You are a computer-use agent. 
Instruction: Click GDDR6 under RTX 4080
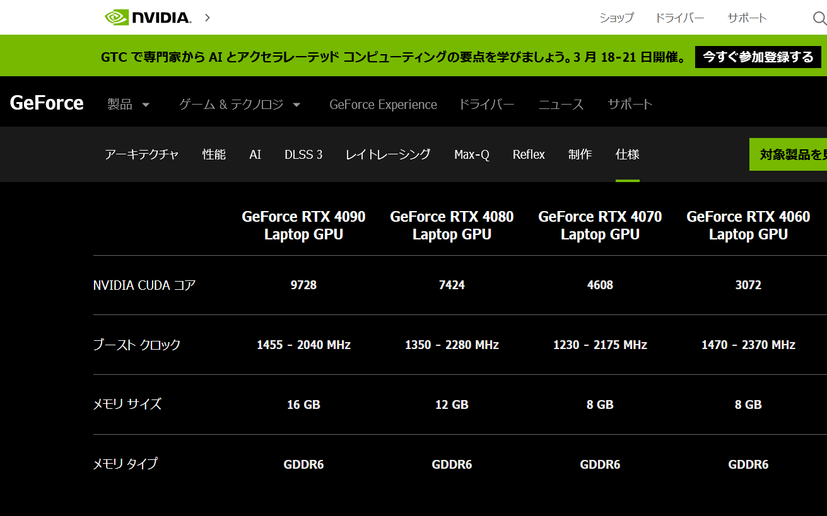coord(452,464)
